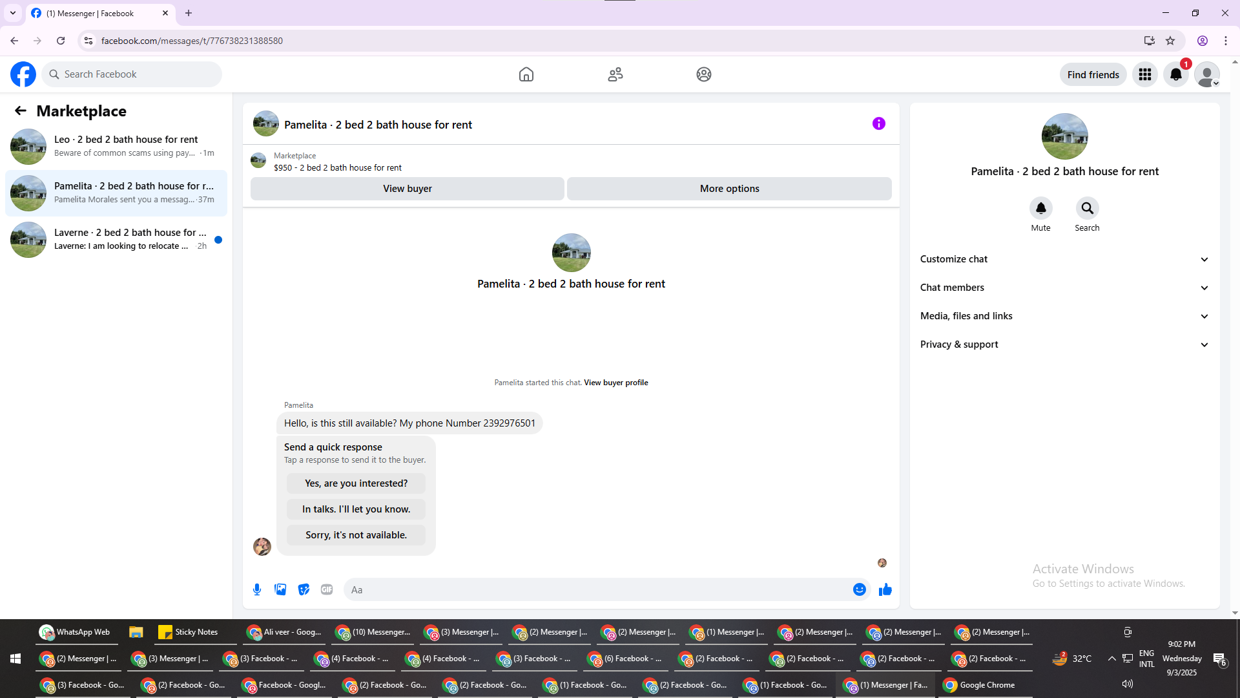Expand the Chat members section
The width and height of the screenshot is (1240, 698).
point(1065,288)
